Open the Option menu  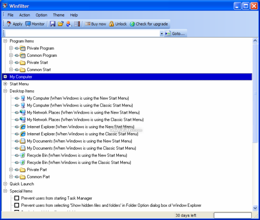(x=41, y=15)
